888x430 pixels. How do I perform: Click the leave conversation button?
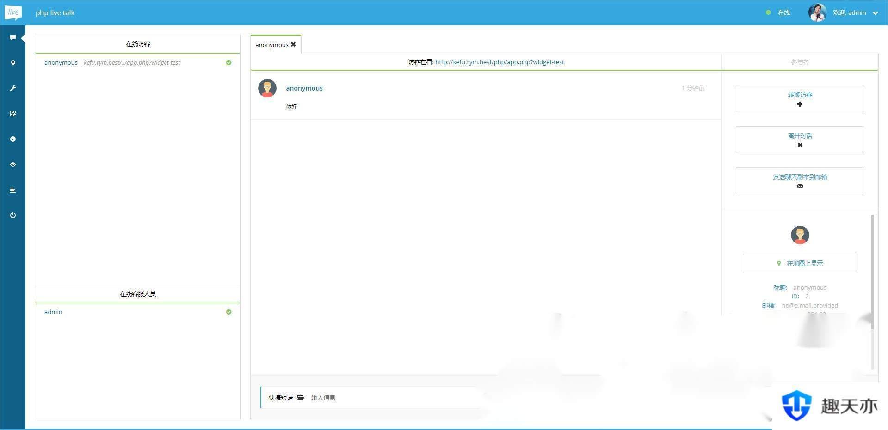(800, 139)
